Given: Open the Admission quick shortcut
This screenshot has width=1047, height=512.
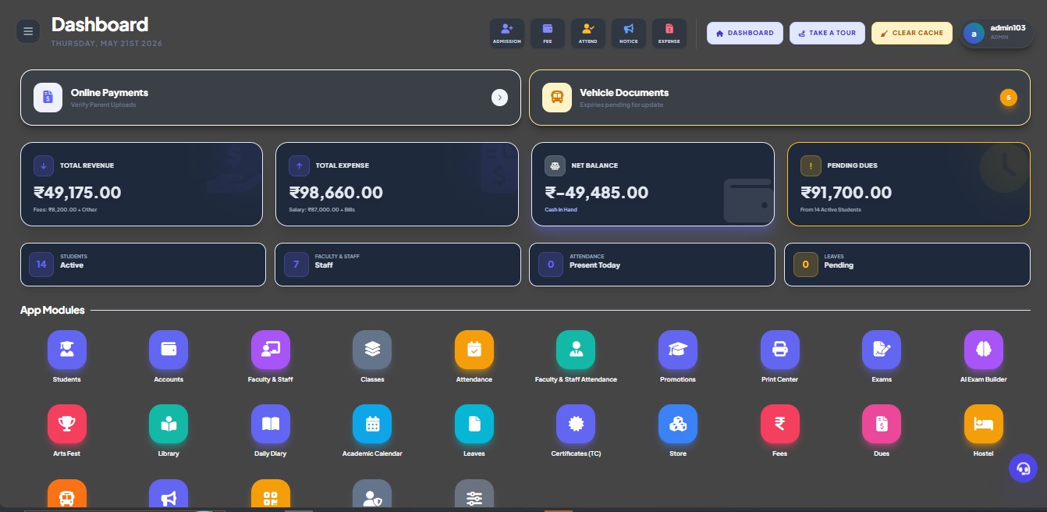Looking at the screenshot, I should 507,34.
